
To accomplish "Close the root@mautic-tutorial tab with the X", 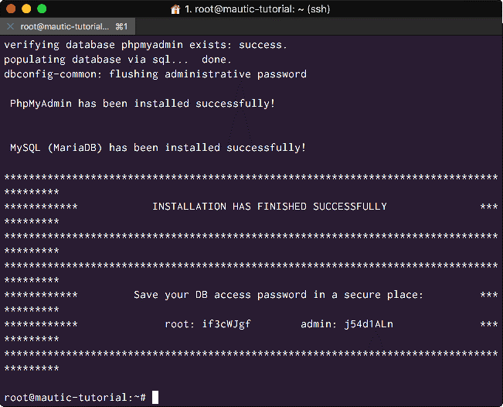I will (x=10, y=26).
